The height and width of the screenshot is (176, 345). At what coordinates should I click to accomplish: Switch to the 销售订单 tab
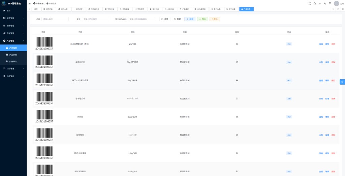coord(110,9)
